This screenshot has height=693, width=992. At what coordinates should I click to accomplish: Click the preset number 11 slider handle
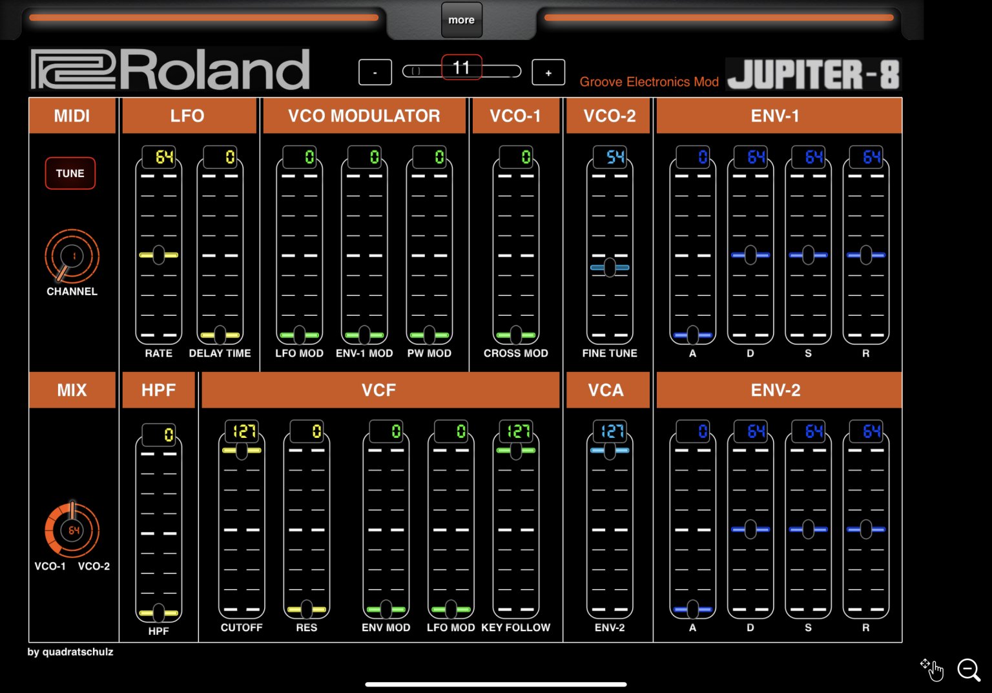461,67
